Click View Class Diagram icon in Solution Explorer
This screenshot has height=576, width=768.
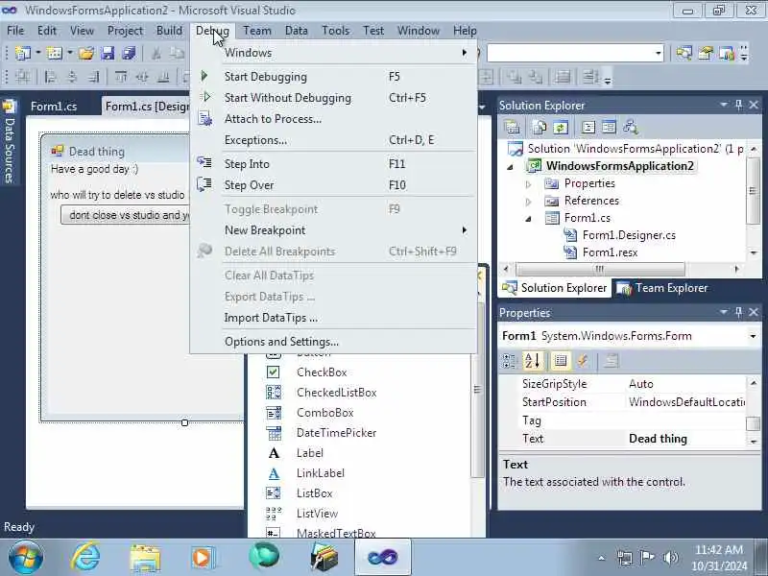point(631,128)
